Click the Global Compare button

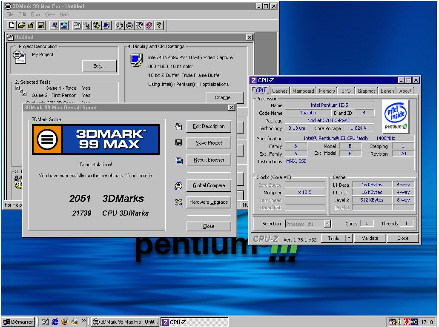(209, 185)
